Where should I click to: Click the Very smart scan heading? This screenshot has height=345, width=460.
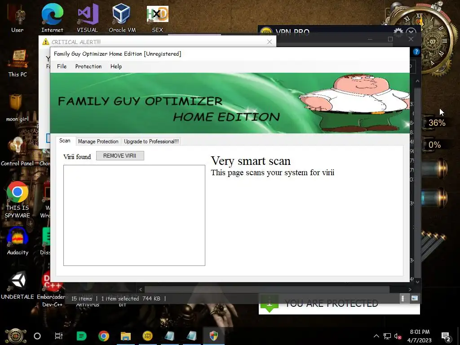pyautogui.click(x=251, y=161)
